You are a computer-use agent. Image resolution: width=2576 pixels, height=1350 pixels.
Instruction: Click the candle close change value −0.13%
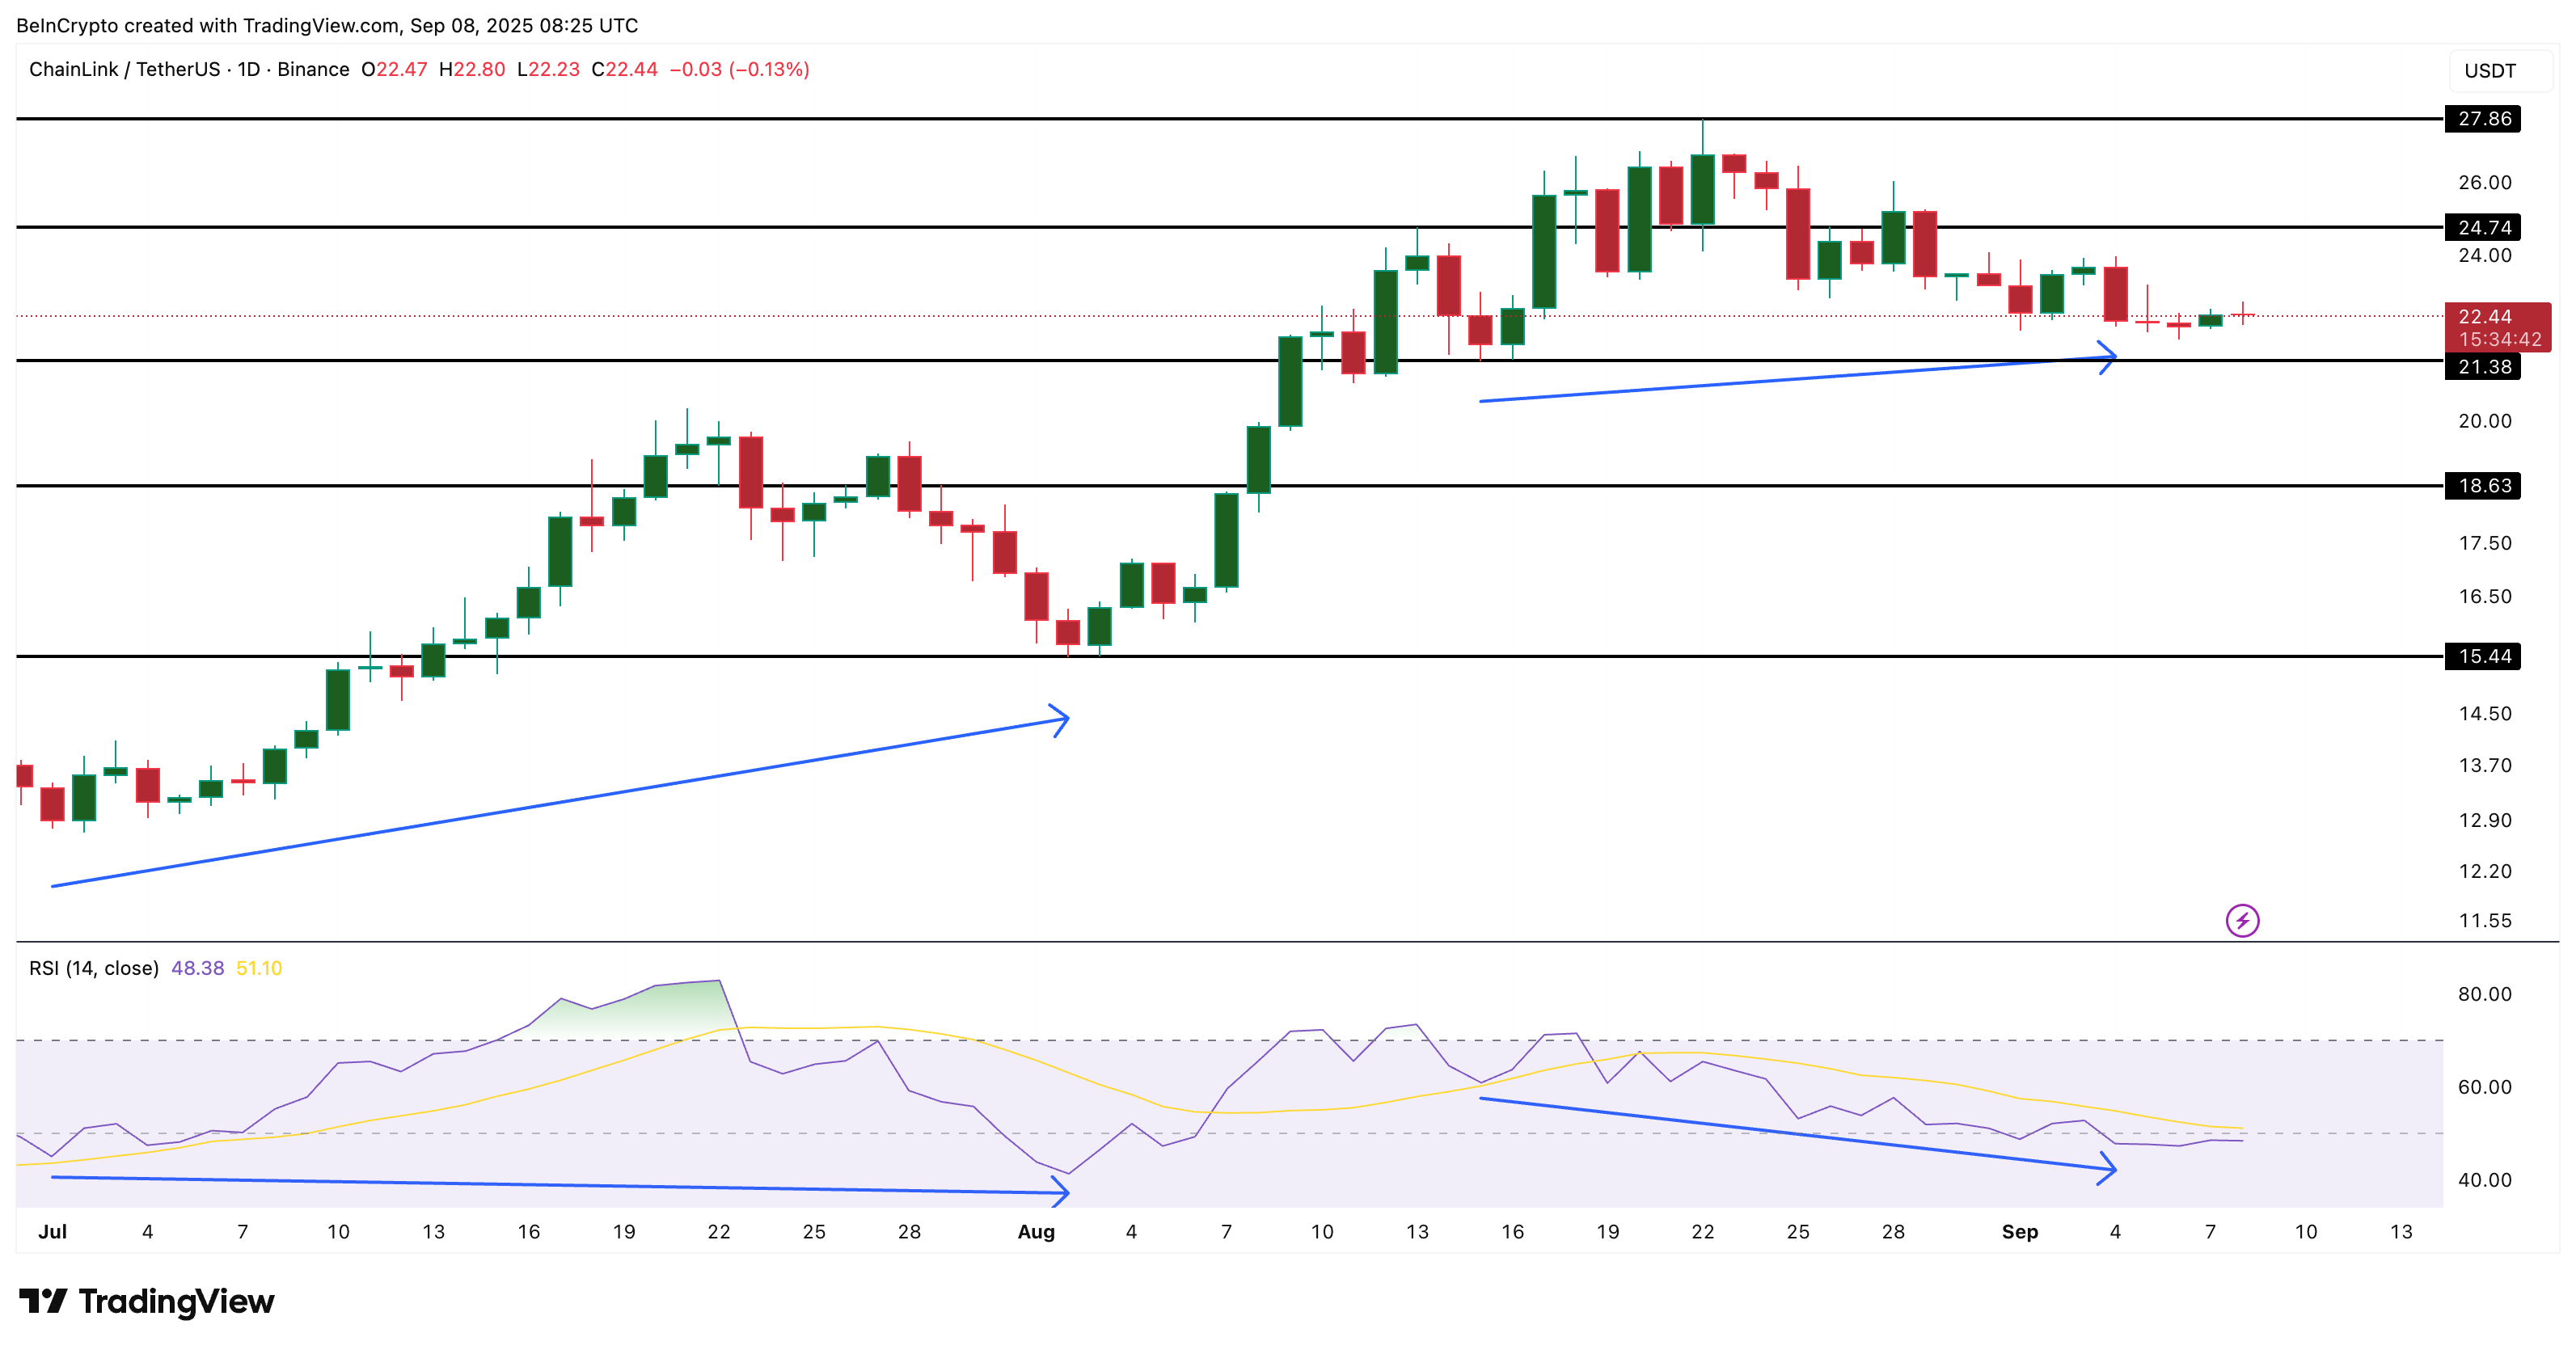click(x=770, y=70)
